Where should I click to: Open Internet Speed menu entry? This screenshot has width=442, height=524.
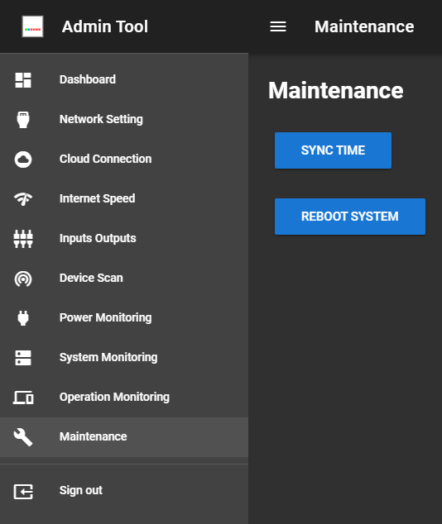pos(124,199)
